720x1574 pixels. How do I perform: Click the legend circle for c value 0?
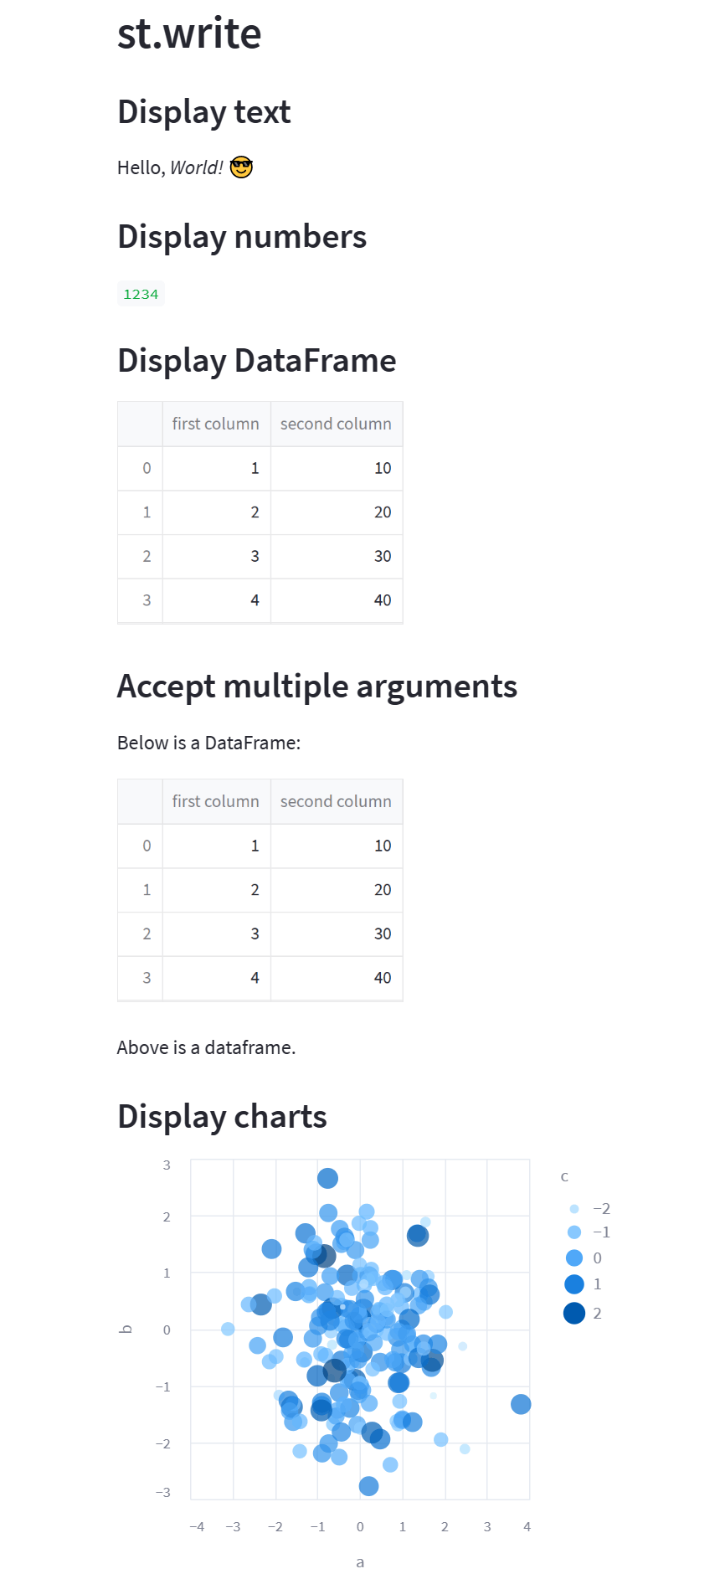(574, 1258)
